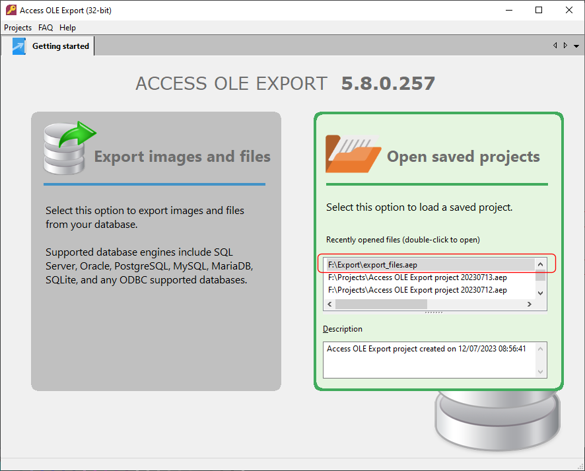Click the orange open folder icon

pos(353,153)
